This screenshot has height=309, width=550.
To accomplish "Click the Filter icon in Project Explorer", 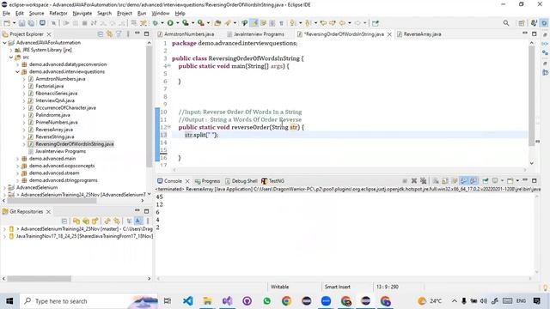I will [x=119, y=34].
